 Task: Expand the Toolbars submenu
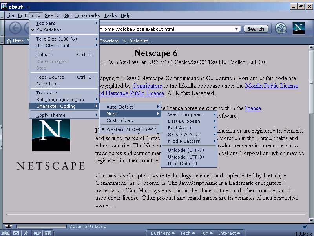click(64, 23)
